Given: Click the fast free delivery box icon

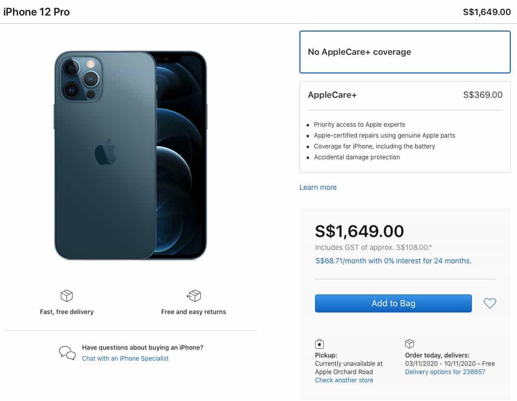Looking at the screenshot, I should pyautogui.click(x=67, y=295).
